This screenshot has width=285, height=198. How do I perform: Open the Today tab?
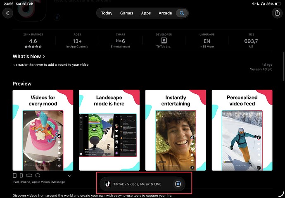pyautogui.click(x=107, y=13)
